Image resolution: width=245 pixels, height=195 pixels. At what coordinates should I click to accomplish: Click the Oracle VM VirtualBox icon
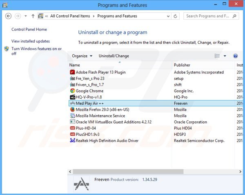click(72, 122)
